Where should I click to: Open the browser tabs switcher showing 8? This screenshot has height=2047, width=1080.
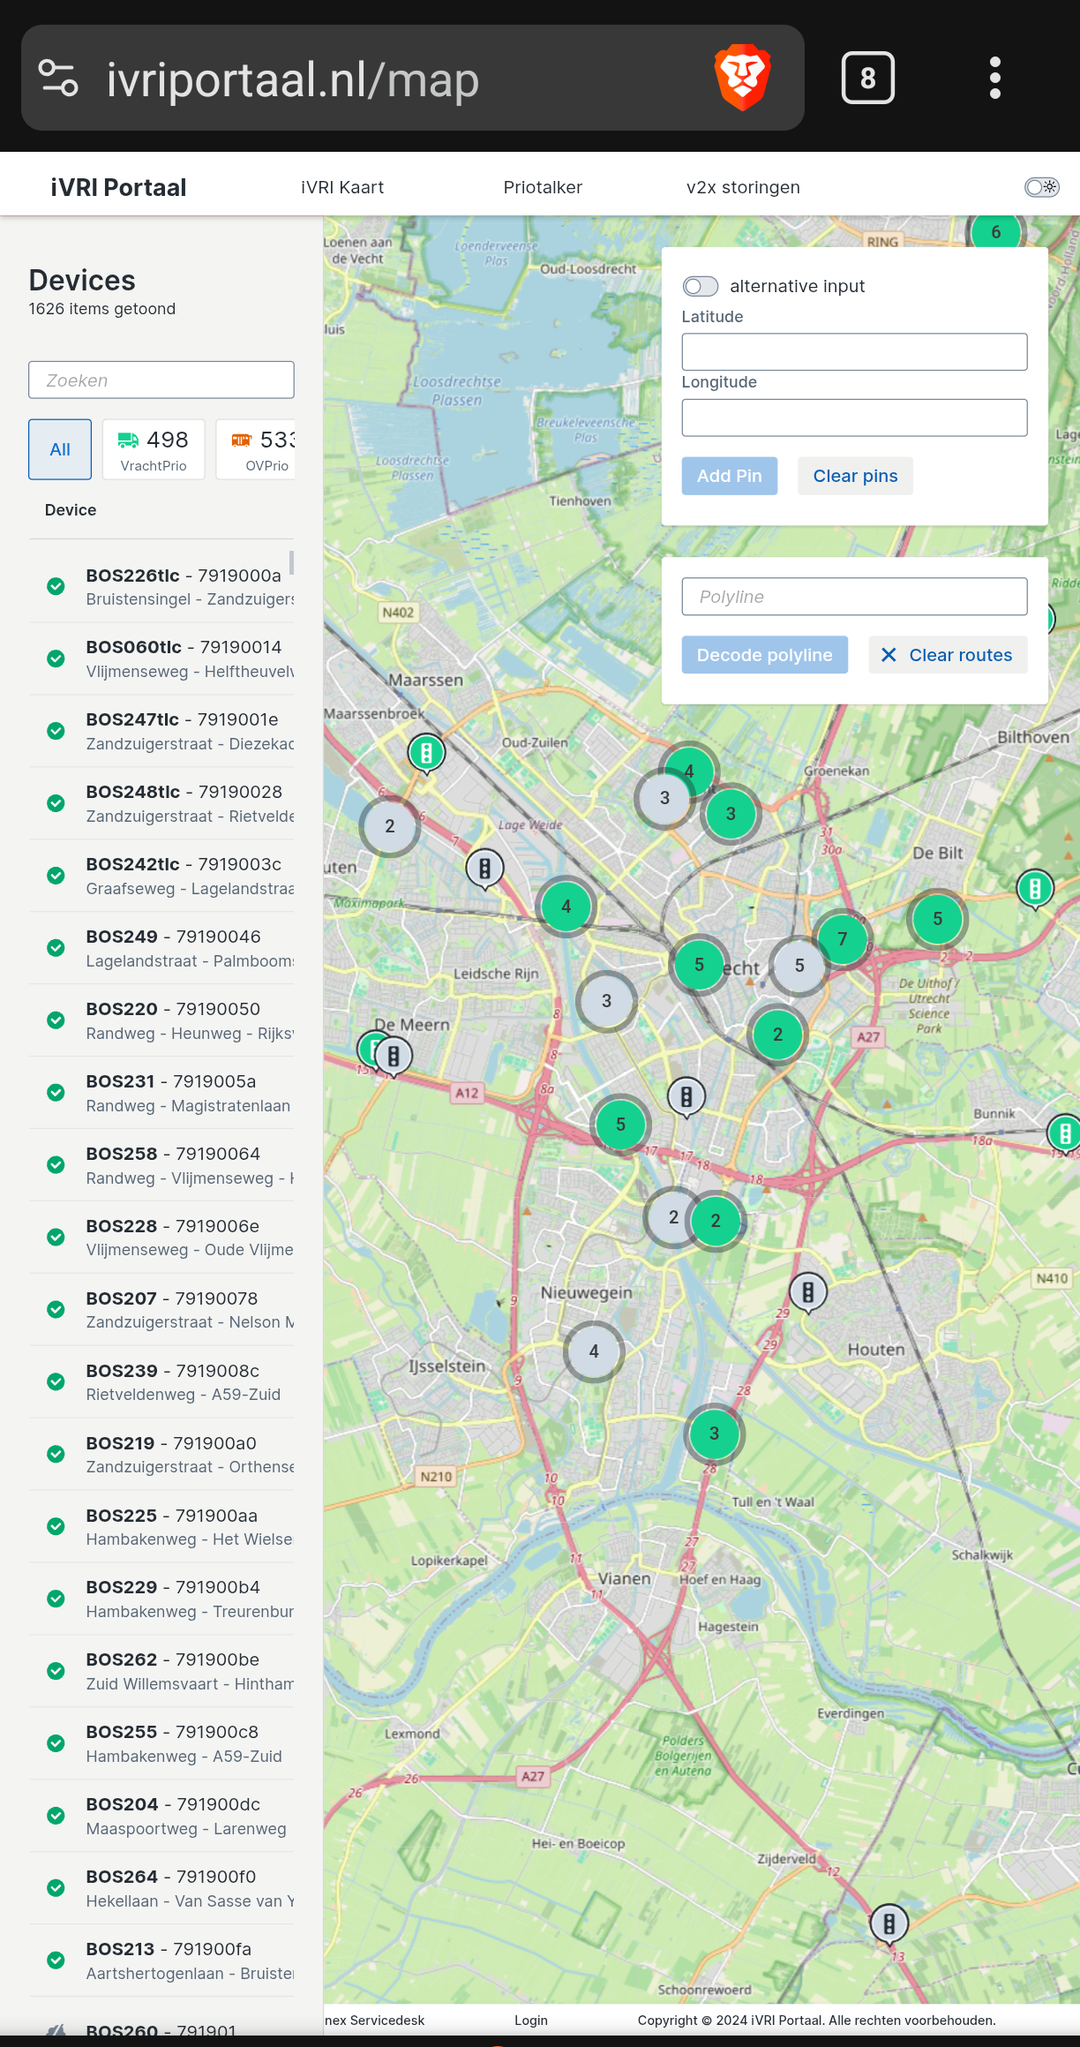pos(867,78)
